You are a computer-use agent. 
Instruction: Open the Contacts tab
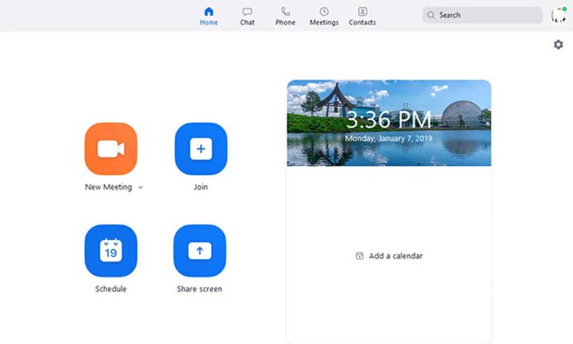click(362, 16)
